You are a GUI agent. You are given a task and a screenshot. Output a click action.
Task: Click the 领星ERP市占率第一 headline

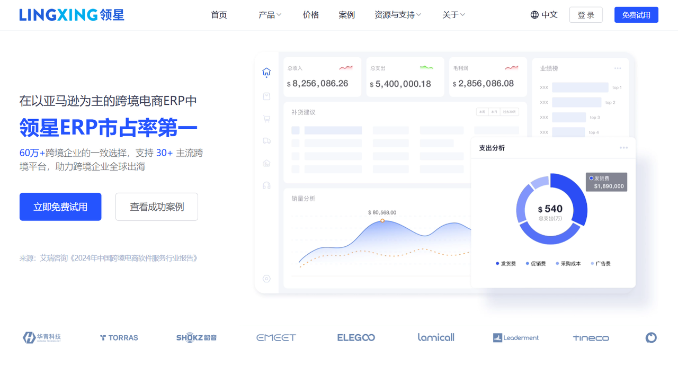click(x=109, y=127)
